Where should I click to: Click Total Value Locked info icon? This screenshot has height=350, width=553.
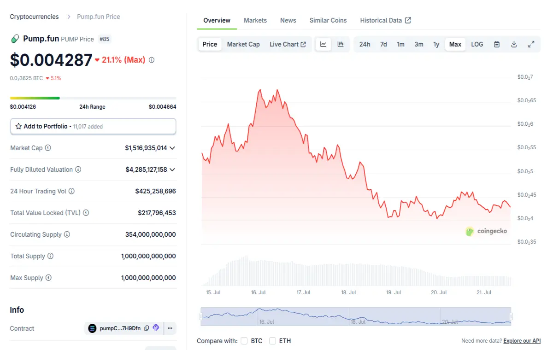(86, 213)
